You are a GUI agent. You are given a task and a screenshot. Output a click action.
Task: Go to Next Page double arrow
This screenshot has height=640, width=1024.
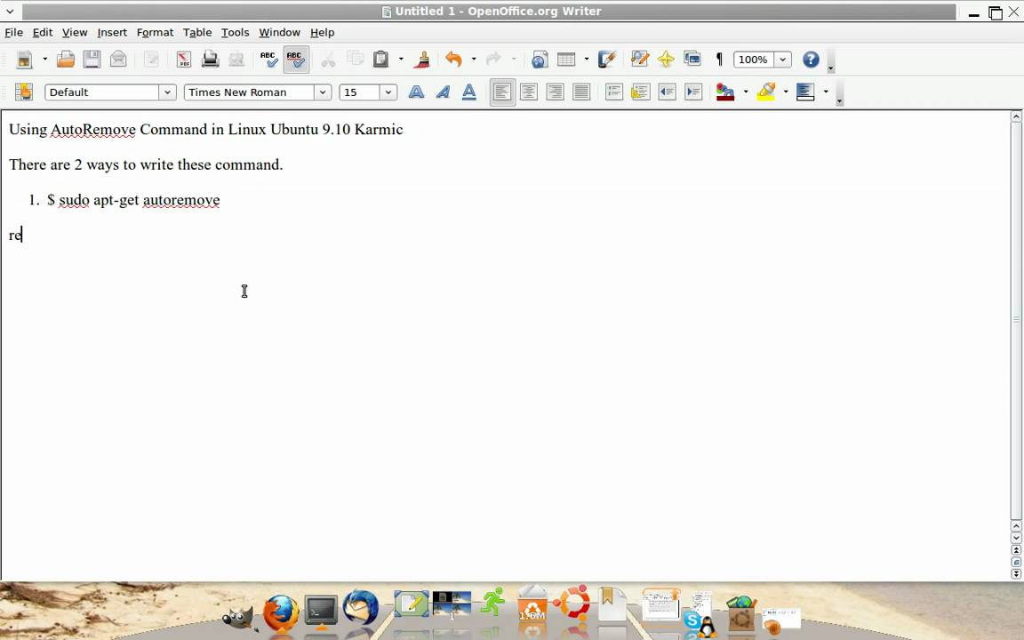tap(1016, 573)
